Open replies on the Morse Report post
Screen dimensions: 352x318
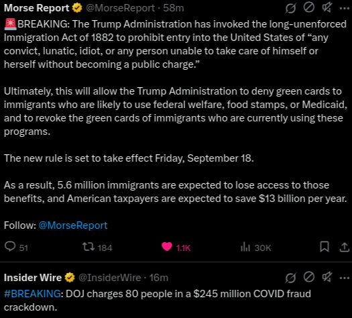16,247
